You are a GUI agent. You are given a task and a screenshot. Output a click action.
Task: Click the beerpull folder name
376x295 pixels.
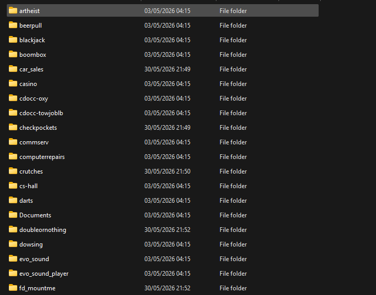click(30, 26)
